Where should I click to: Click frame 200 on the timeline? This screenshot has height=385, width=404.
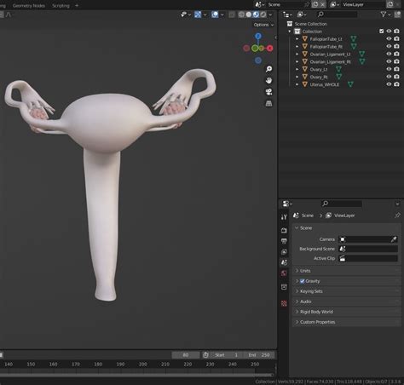[x=143, y=365]
